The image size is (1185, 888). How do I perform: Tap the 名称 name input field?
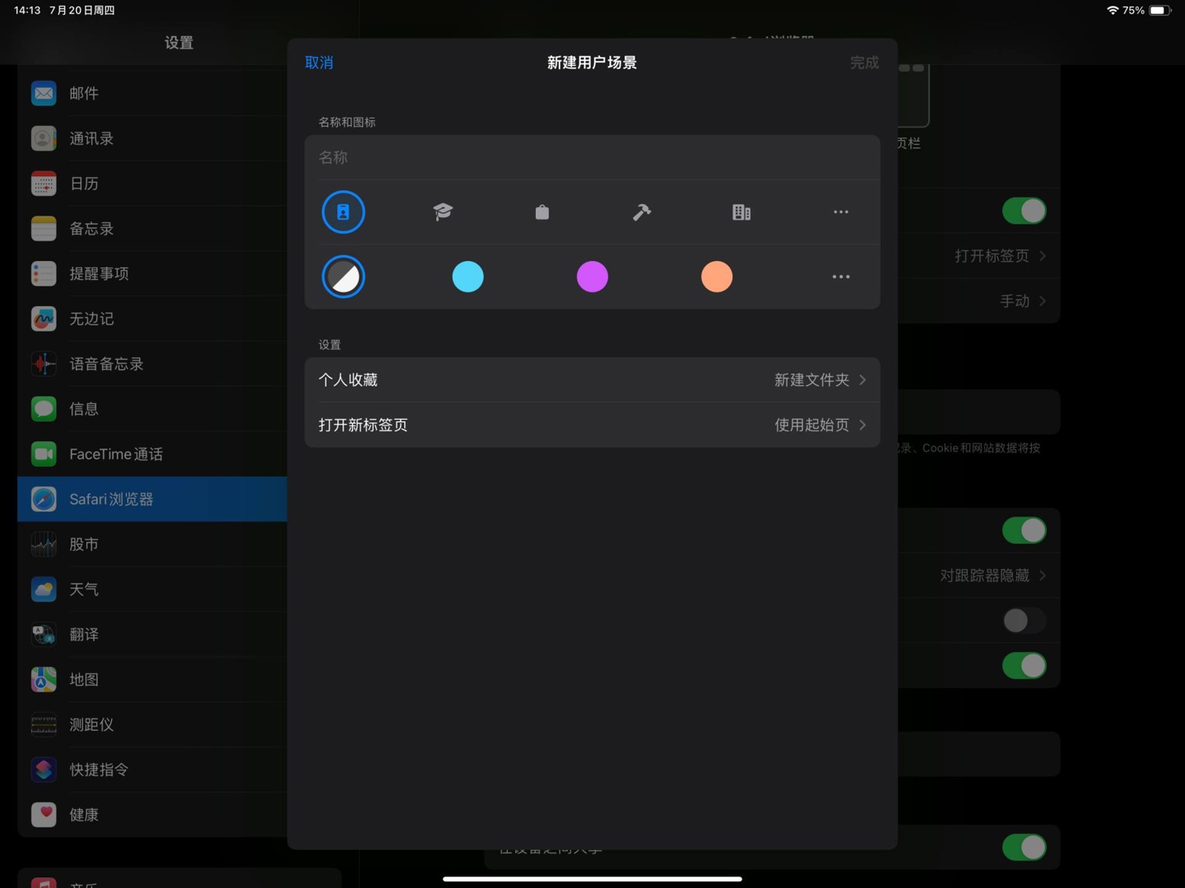pyautogui.click(x=592, y=157)
